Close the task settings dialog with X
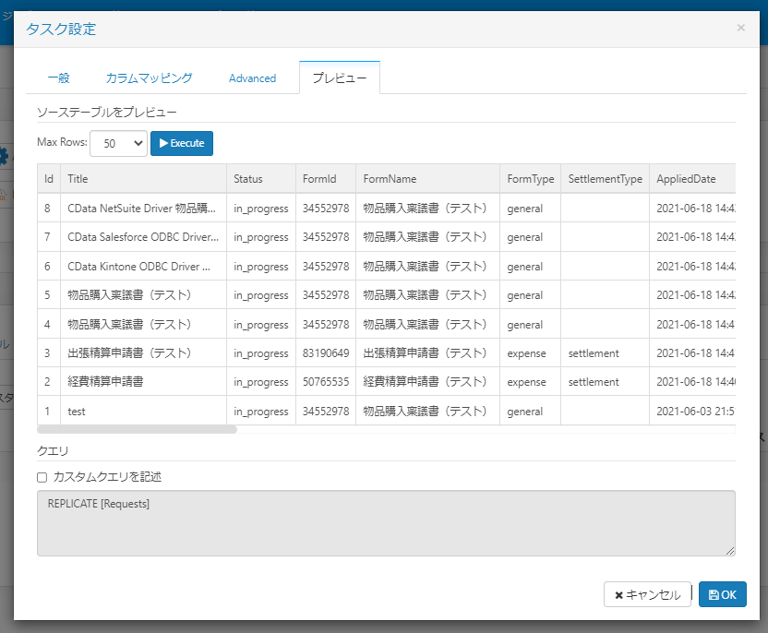 (x=740, y=29)
